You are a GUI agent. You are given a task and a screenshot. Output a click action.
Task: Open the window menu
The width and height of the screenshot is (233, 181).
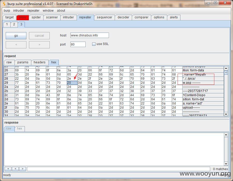[x=48, y=11]
